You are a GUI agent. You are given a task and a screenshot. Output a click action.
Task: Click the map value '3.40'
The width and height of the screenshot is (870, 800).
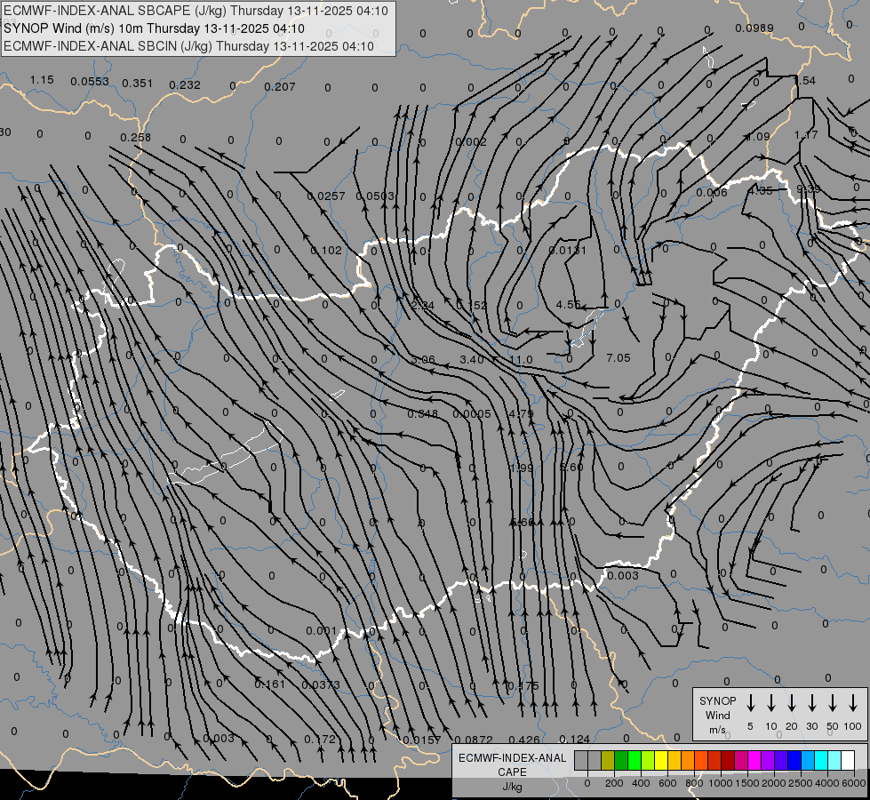pos(472,360)
